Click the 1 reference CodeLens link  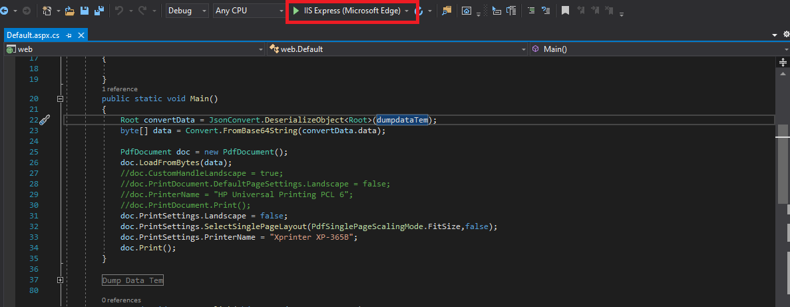[x=119, y=89]
